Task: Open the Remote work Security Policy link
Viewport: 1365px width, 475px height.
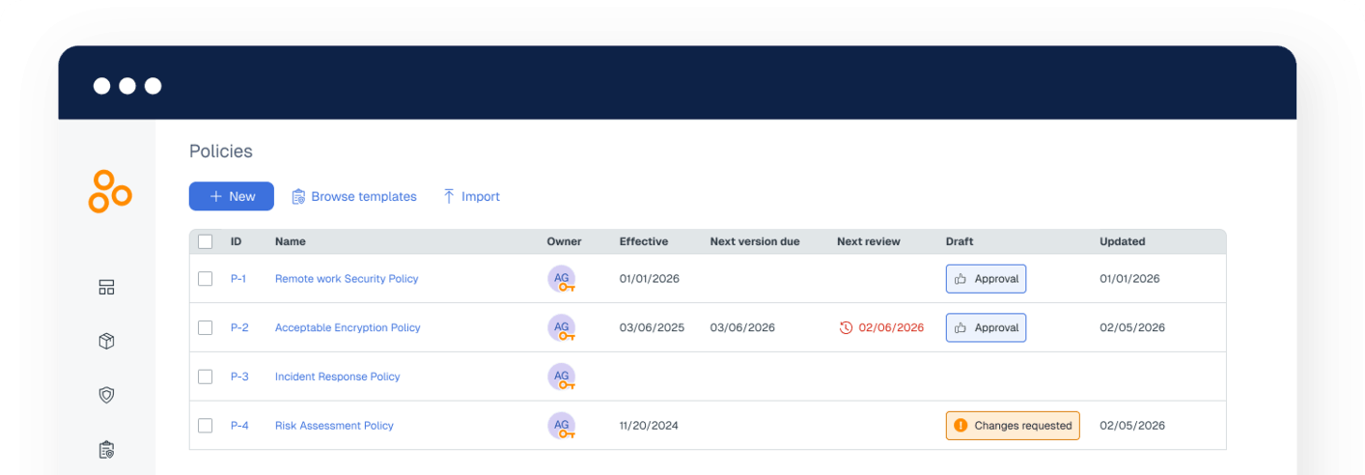Action: tap(347, 279)
